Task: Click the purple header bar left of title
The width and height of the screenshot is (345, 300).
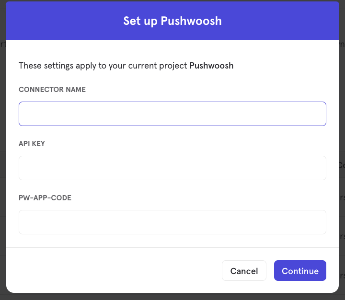Action: (x=64, y=21)
